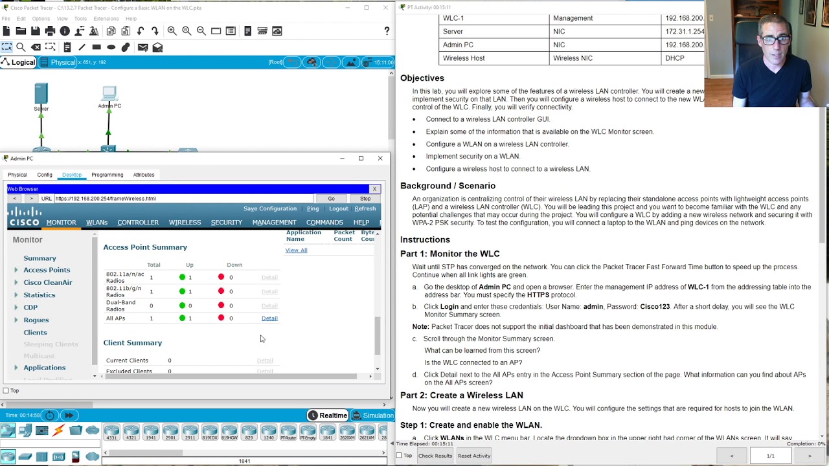
Task: Toggle the Top checkbox in Admin PC window
Action: 6,391
